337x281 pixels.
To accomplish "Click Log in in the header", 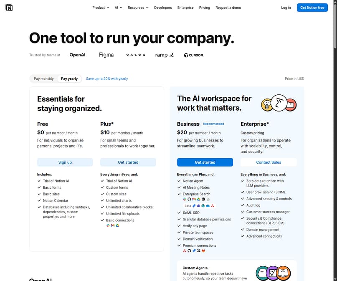I will (x=286, y=8).
